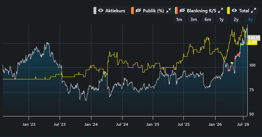
Task: Hide the Total series eye icon
Action: [x=234, y=10]
